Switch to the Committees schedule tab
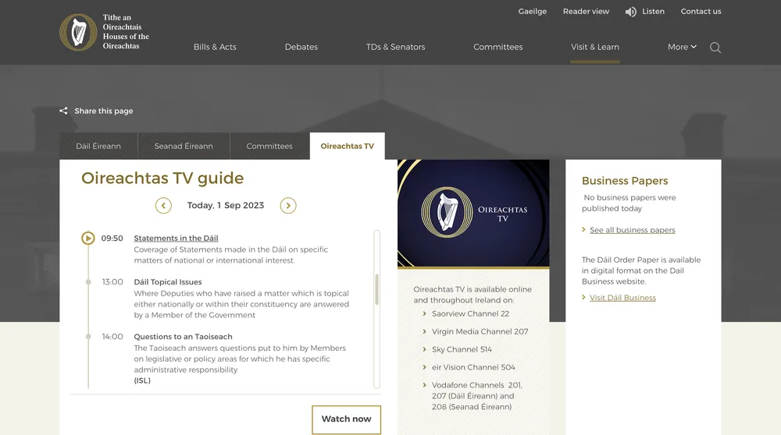Viewport: 781px width, 435px height. pyautogui.click(x=269, y=146)
